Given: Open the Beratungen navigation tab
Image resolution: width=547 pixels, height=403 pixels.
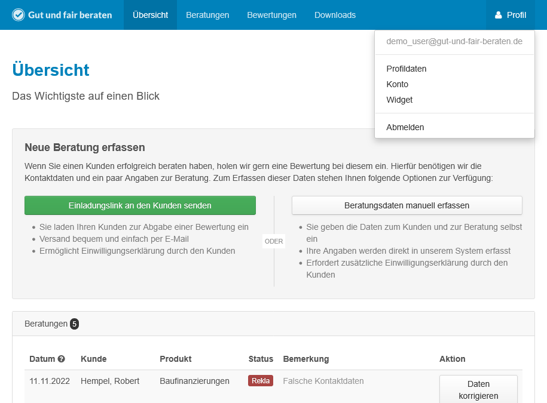Looking at the screenshot, I should 207,15.
